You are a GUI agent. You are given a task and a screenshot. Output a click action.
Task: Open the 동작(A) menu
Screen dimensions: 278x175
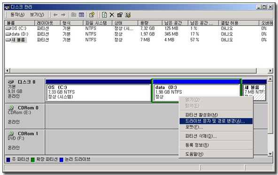pyautogui.click(x=17, y=15)
